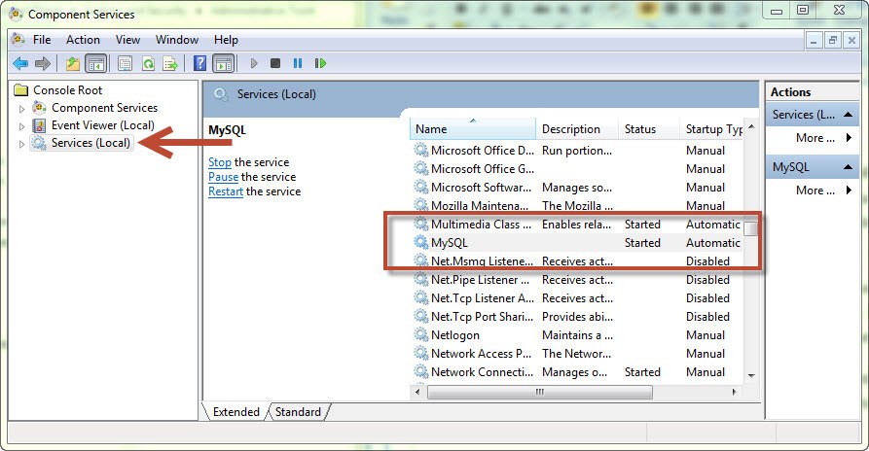The width and height of the screenshot is (869, 451).
Task: Click the Stop the service link
Action: pyautogui.click(x=220, y=162)
